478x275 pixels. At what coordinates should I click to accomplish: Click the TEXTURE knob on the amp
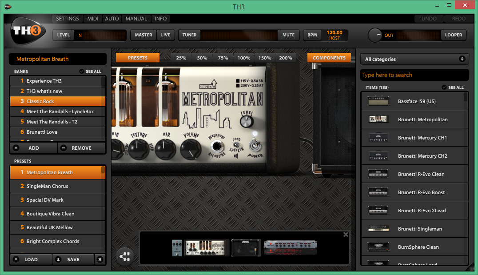tap(139, 149)
